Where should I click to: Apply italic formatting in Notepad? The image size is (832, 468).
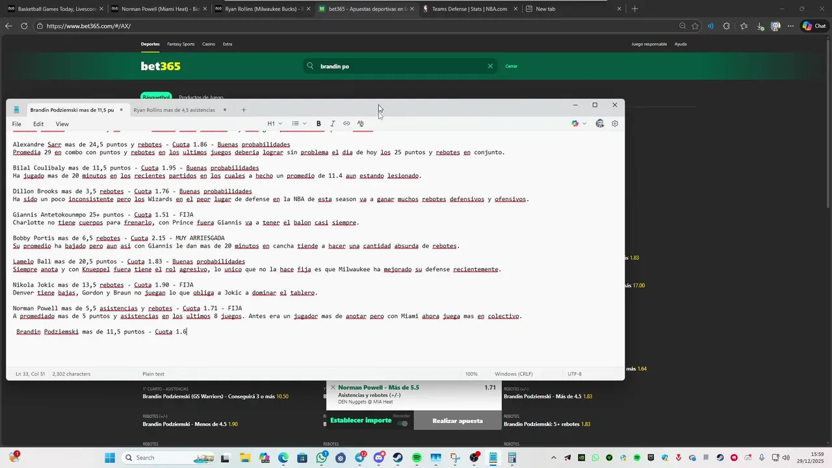333,123
